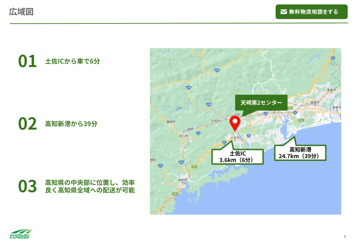Click the Maruei Express logo
The image size is (358, 248).
coord(21,234)
